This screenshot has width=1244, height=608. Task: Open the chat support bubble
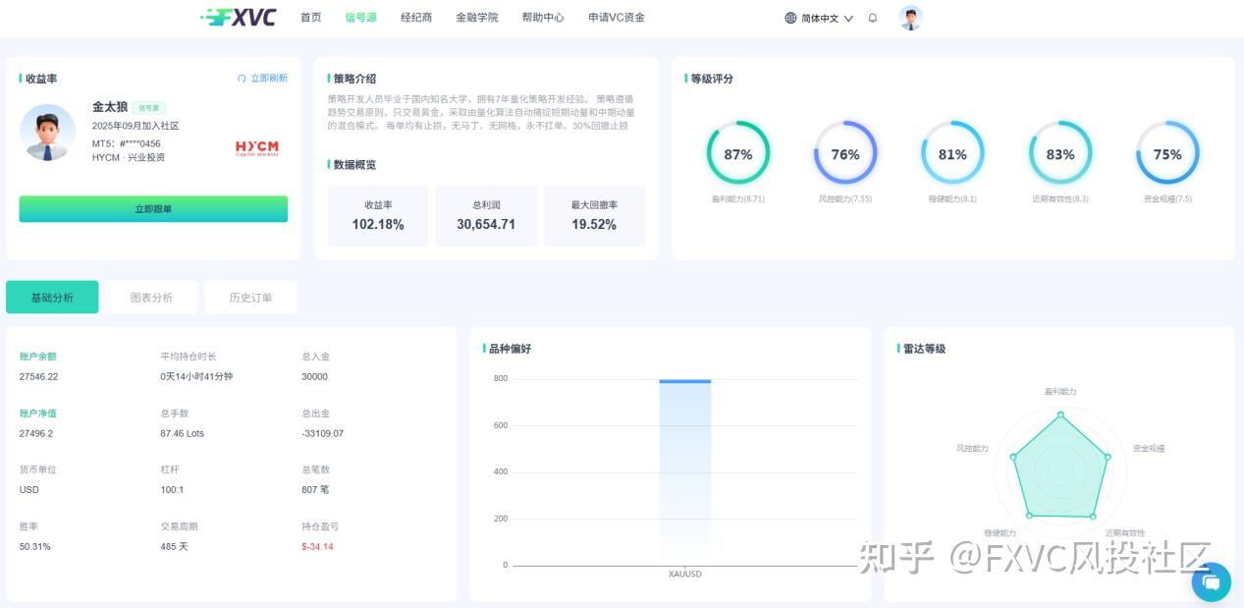(1212, 582)
